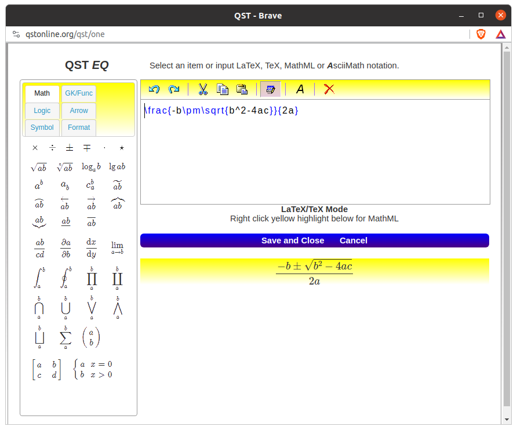This screenshot has width=517, height=430.
Task: Insert the right arrow over ab template
Action: pyautogui.click(x=92, y=203)
